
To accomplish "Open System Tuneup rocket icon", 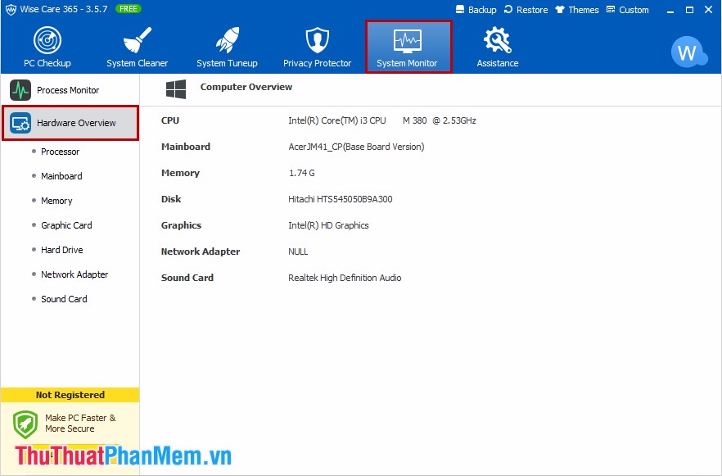I will point(227,40).
